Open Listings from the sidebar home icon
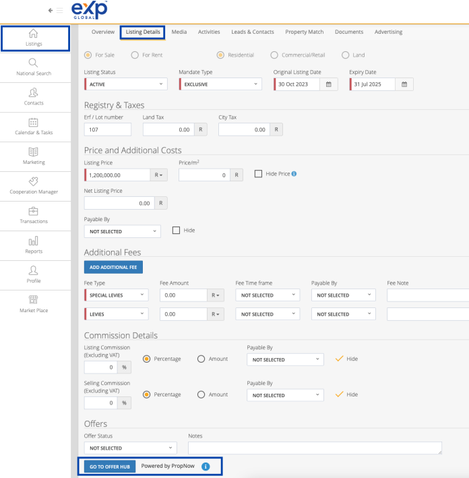 coord(34,34)
